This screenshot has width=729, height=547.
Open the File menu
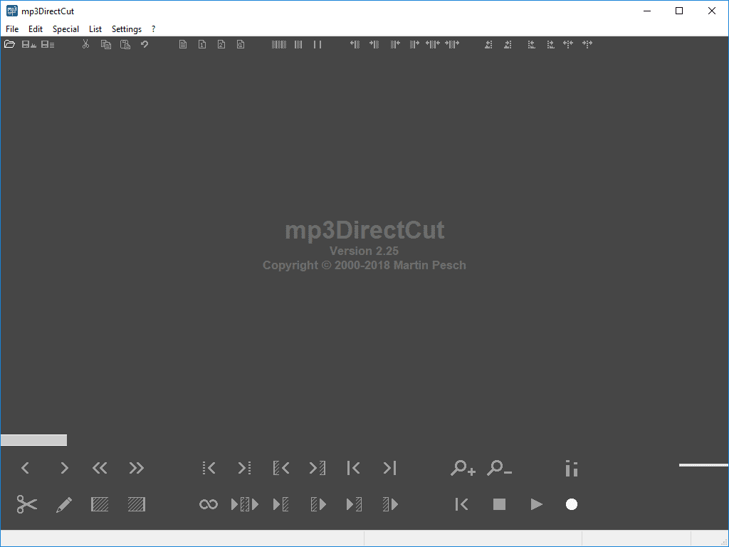coord(12,28)
